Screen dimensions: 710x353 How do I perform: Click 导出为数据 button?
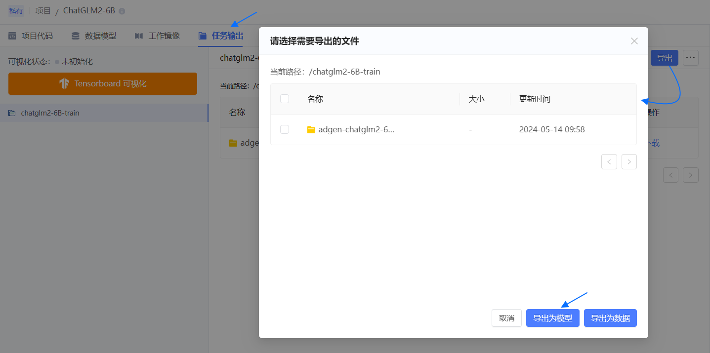click(x=610, y=318)
